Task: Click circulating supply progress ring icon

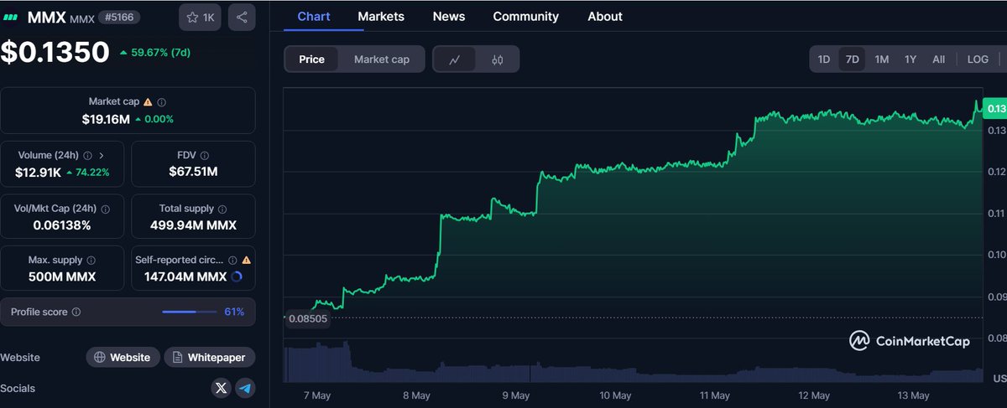Action: pos(236,276)
